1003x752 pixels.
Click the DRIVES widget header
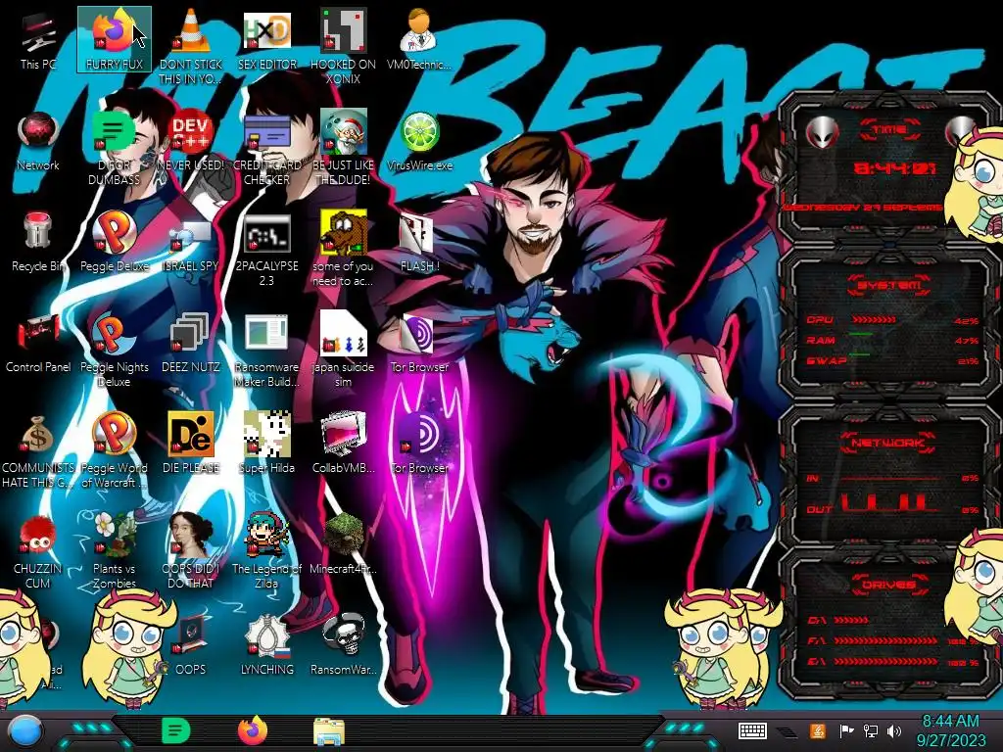[x=888, y=584]
